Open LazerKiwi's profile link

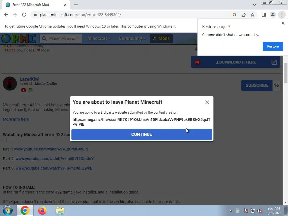tap(29, 79)
